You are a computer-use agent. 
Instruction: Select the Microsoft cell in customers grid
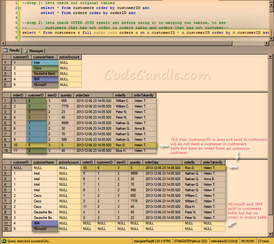45,85
